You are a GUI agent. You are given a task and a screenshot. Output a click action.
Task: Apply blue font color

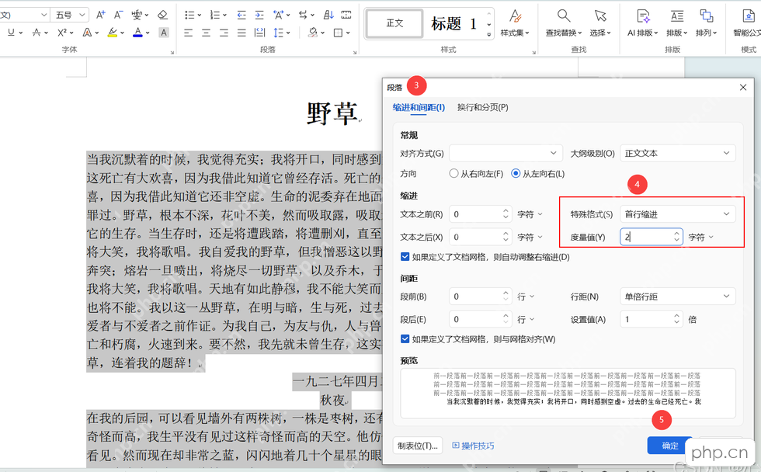(x=138, y=33)
